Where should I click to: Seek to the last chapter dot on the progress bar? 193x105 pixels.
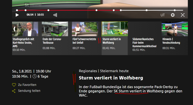click(x=175, y=10)
